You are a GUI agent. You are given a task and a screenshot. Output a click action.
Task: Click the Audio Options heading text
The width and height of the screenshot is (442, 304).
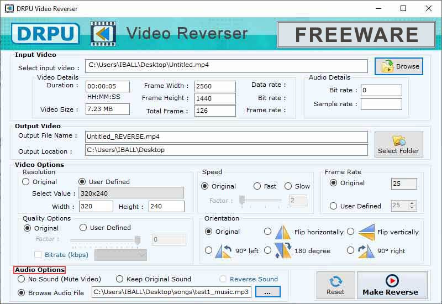click(x=39, y=270)
